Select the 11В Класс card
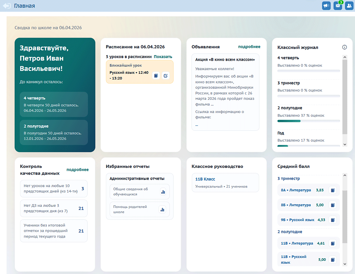This screenshot has height=274, width=355. [225, 182]
